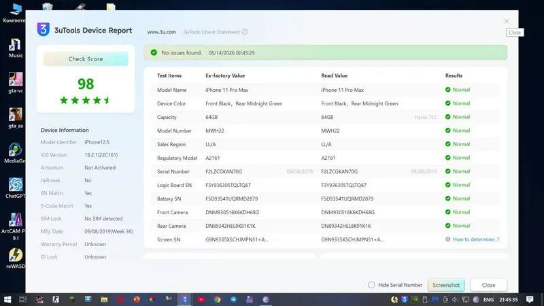Click the Close button at the bottom right
544x306 pixels.
(488, 285)
